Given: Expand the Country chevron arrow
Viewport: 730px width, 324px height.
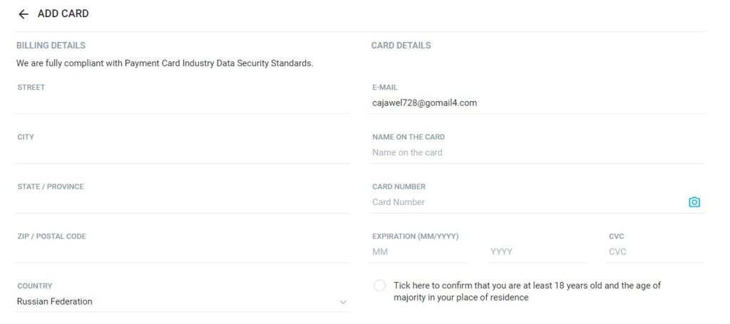Looking at the screenshot, I should (343, 302).
